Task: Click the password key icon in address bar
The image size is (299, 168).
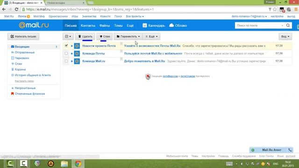Action: tap(270, 9)
